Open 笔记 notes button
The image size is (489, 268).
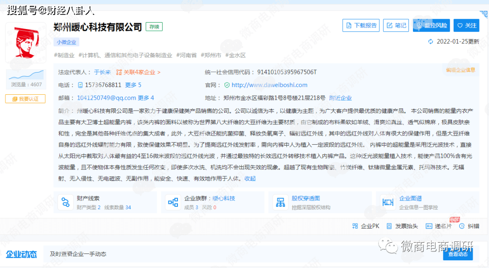point(396,25)
